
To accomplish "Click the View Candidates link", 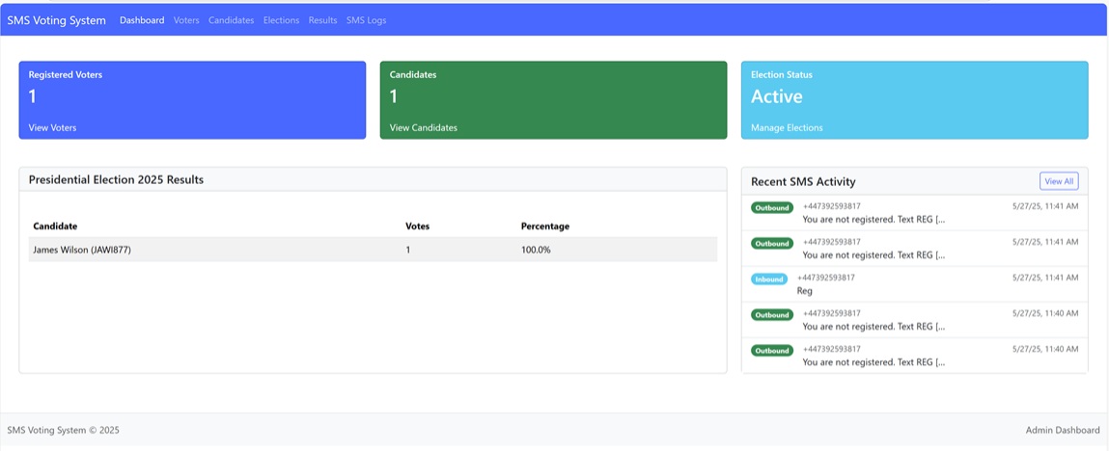I will (x=424, y=128).
